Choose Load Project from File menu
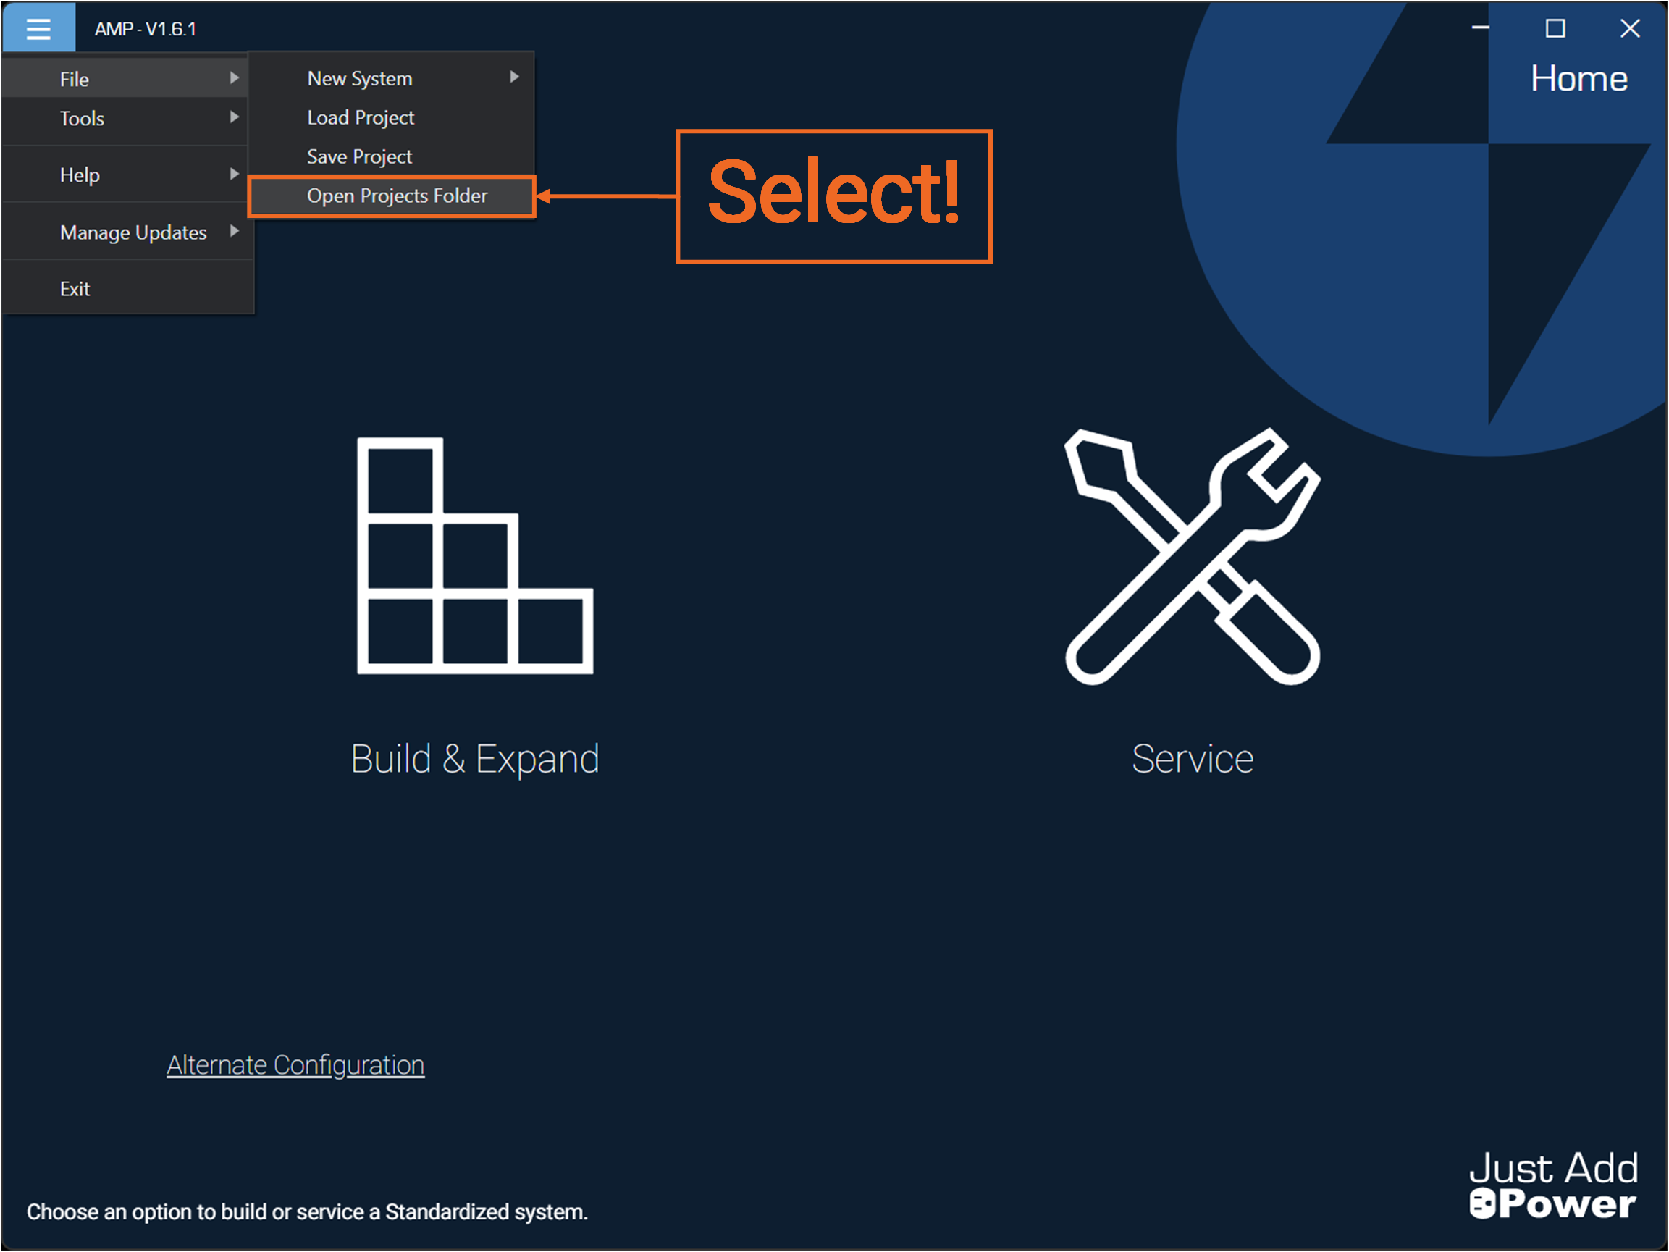This screenshot has height=1252, width=1669. click(x=361, y=118)
